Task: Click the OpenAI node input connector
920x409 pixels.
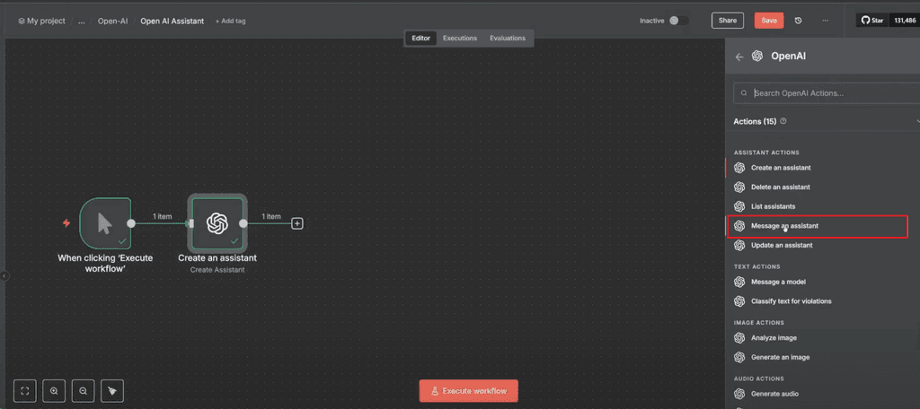Action: pos(190,223)
